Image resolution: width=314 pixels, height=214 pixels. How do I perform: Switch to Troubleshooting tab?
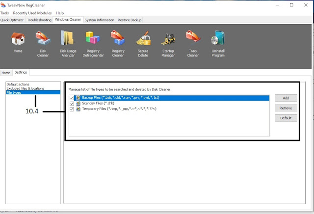[x=39, y=20]
